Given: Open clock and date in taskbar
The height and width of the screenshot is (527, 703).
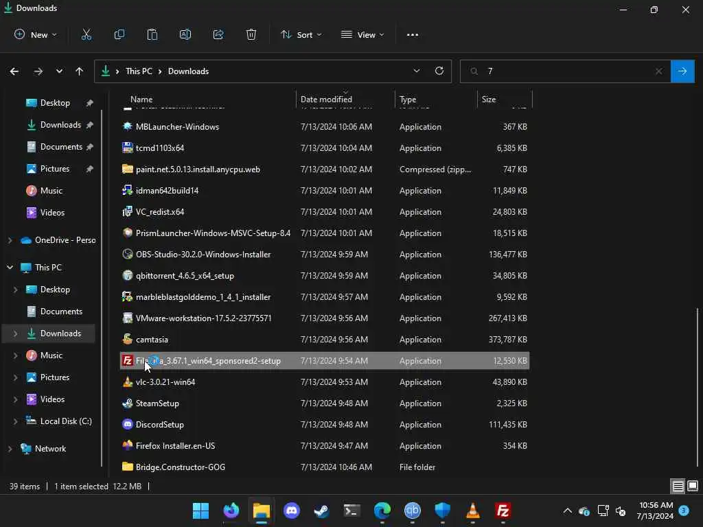Looking at the screenshot, I should (656, 511).
